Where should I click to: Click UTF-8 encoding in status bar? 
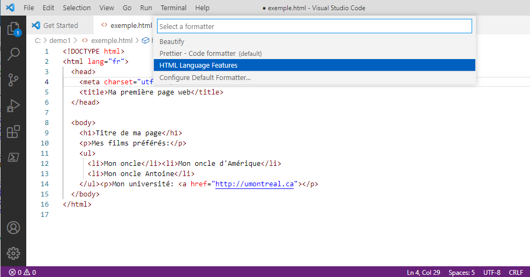click(491, 272)
